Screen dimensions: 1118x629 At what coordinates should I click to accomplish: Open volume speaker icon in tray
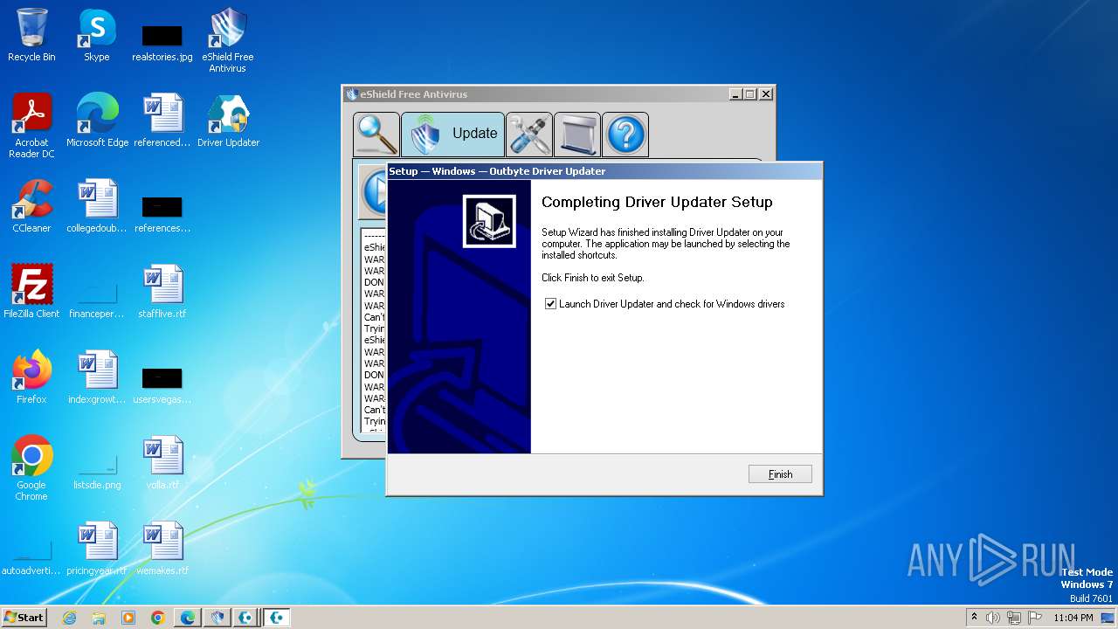coord(993,618)
